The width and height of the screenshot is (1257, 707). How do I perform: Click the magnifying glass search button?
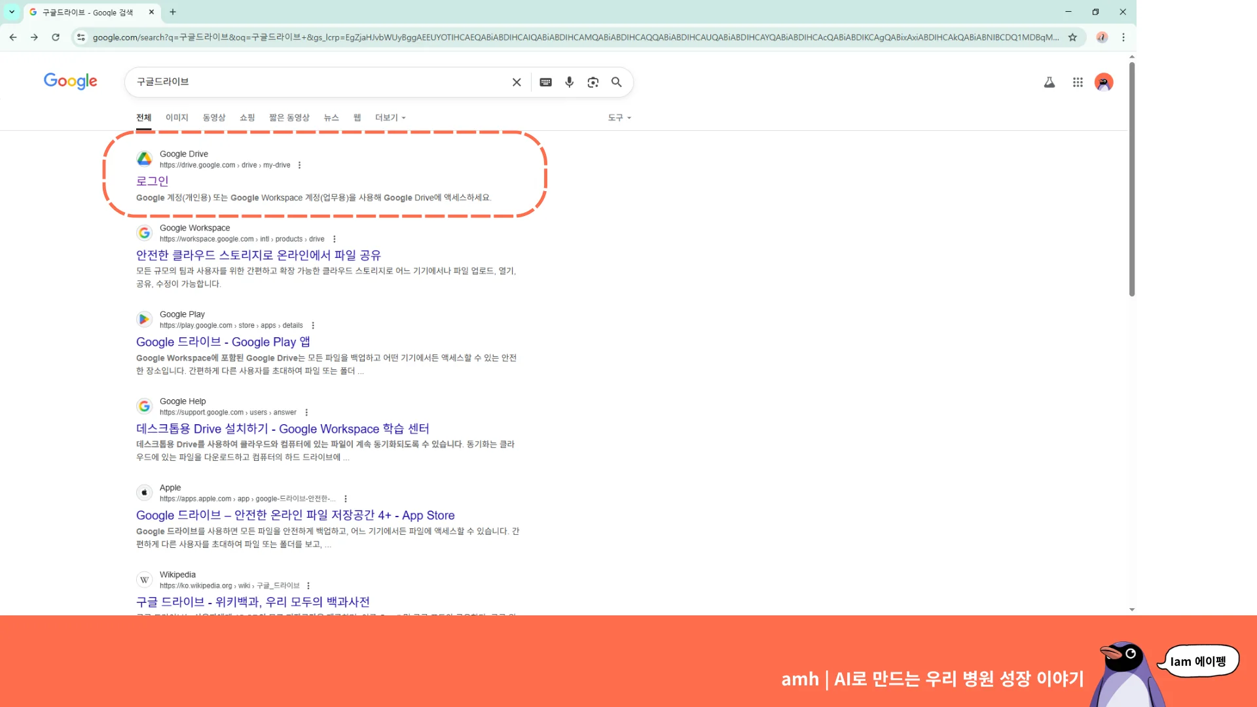click(x=616, y=82)
